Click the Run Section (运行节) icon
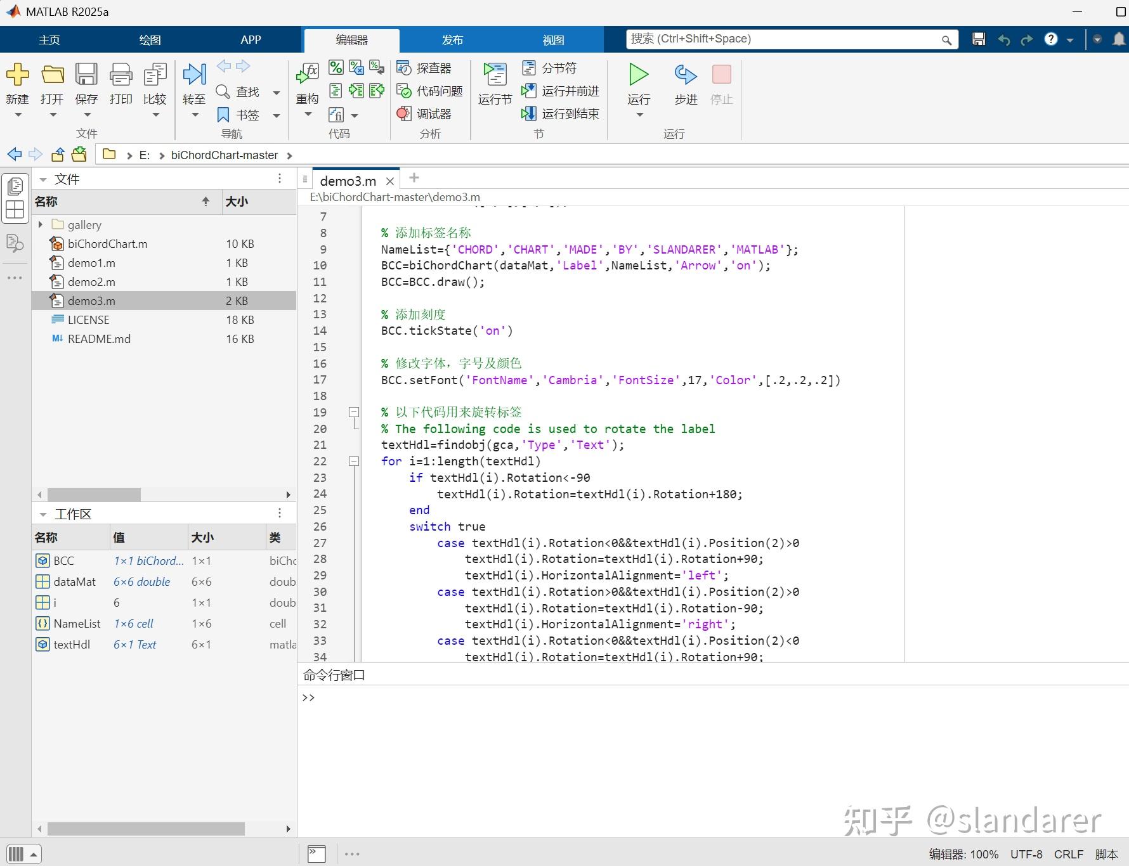Image resolution: width=1129 pixels, height=866 pixels. click(x=495, y=75)
